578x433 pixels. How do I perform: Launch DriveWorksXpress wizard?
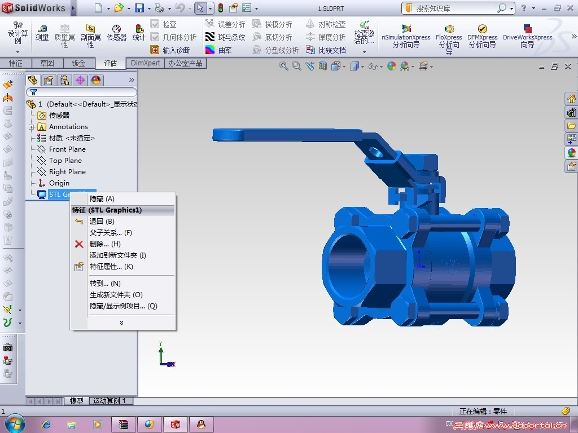click(x=528, y=37)
